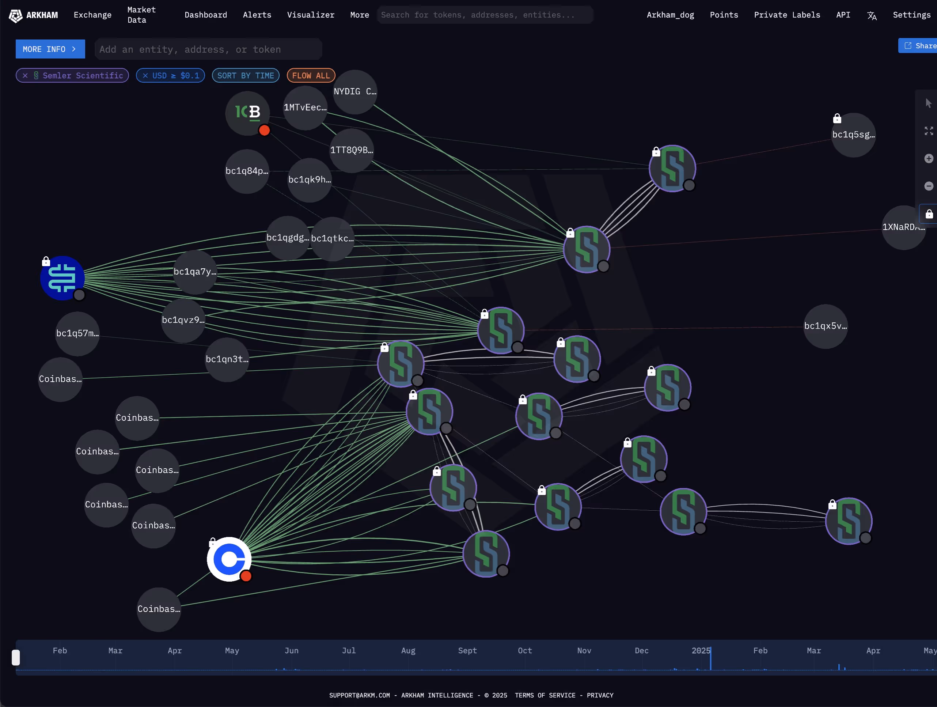Click the 10B logo node
Image resolution: width=937 pixels, height=707 pixels.
247,113
